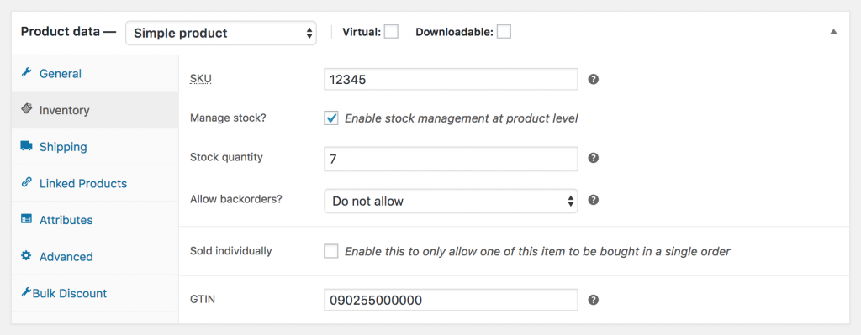This screenshot has width=861, height=335.
Task: Click the Inventory tag icon
Action: click(26, 109)
